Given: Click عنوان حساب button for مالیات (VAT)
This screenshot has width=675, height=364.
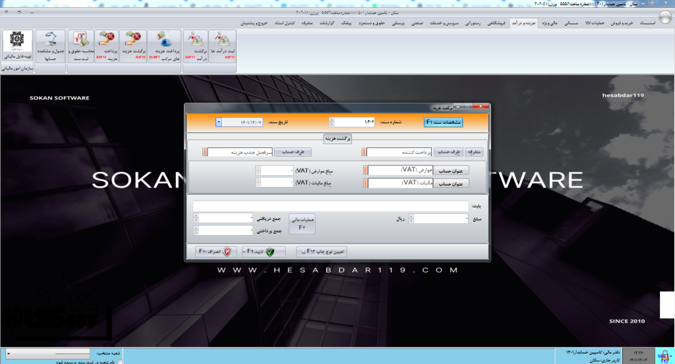Looking at the screenshot, I should (x=451, y=184).
